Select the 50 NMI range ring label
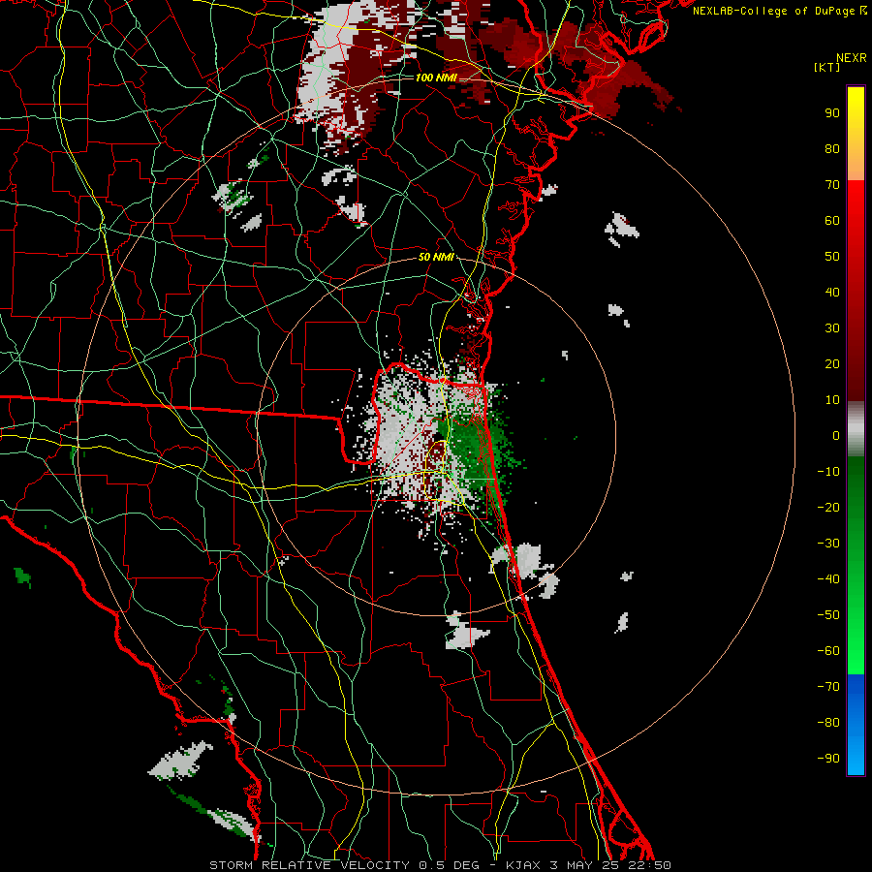Screen dimensions: 872x872 pos(436,257)
